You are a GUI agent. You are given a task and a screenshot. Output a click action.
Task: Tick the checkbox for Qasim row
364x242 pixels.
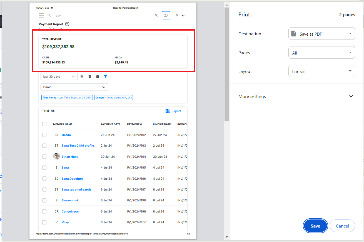(44, 135)
